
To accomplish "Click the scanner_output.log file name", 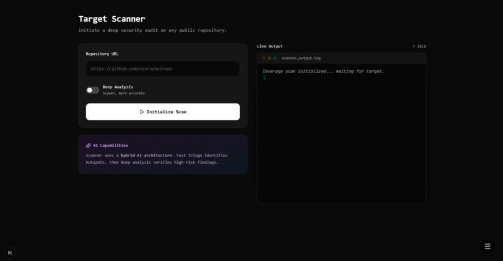I will (301, 59).
